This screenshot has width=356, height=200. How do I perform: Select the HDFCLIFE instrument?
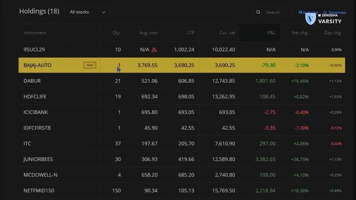click(35, 97)
